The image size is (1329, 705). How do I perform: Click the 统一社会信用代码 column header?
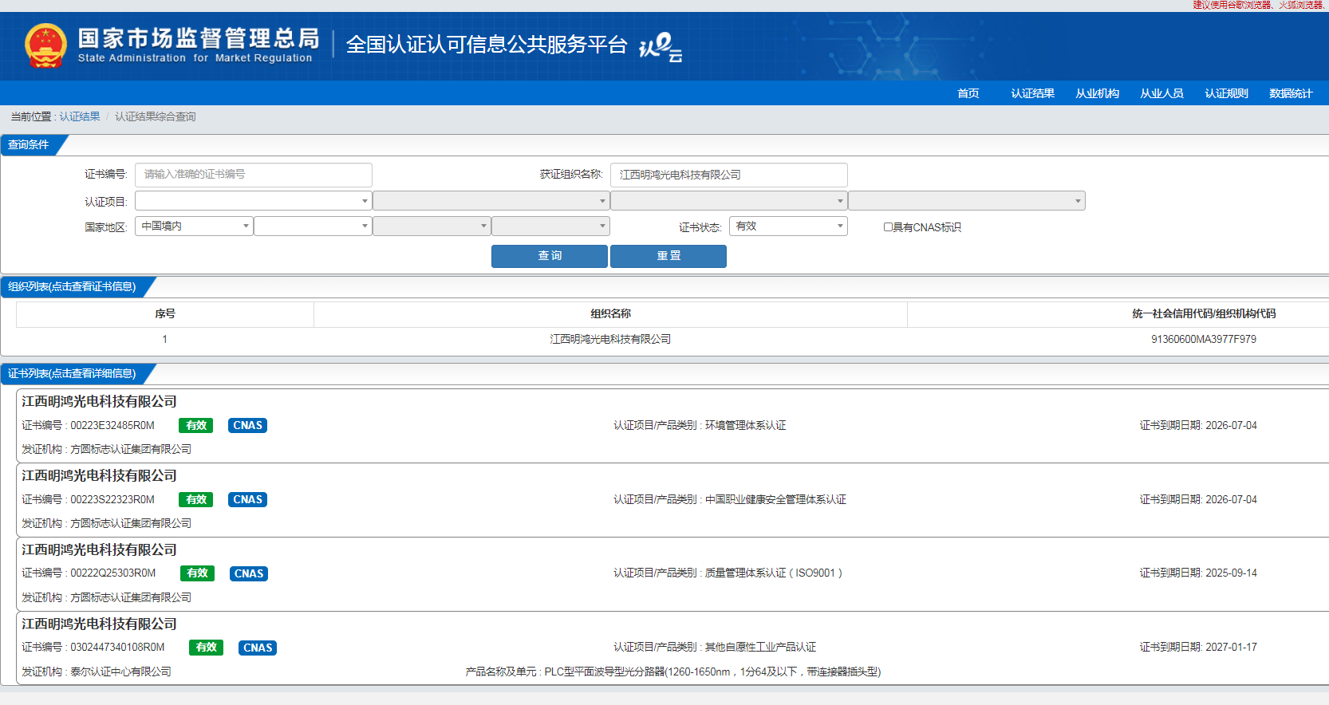(1203, 314)
